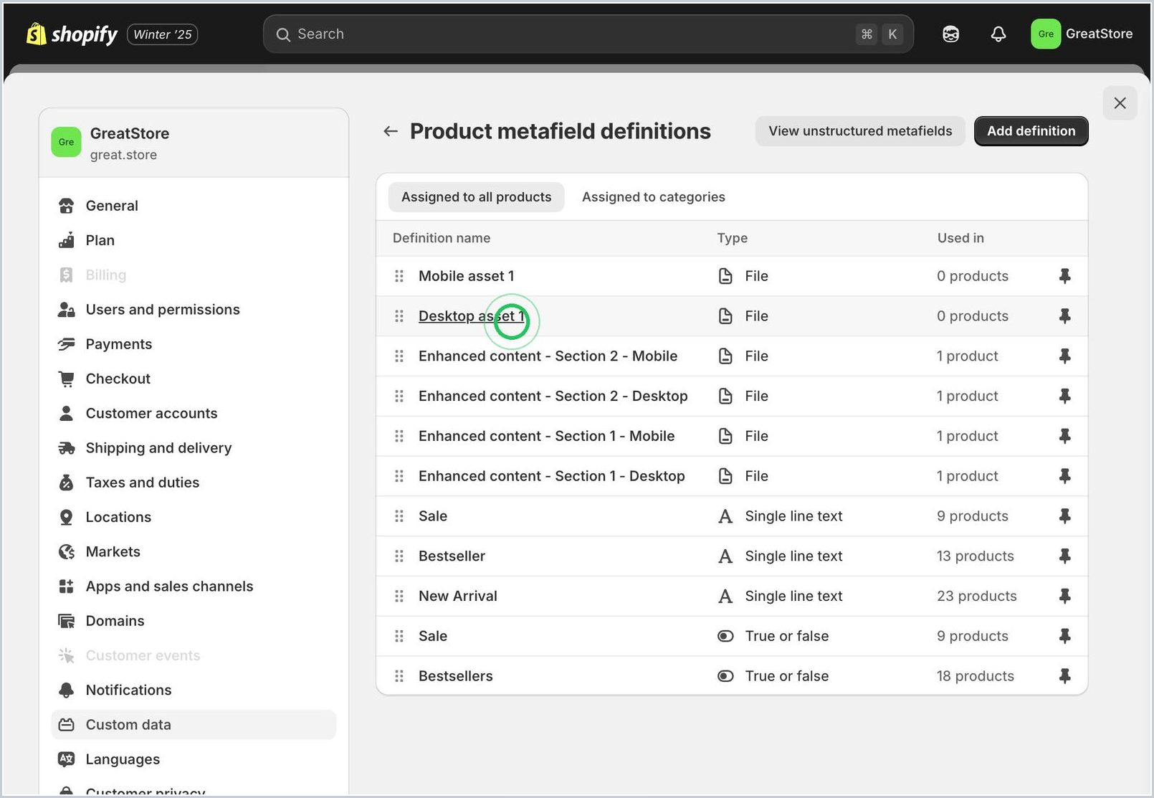The height and width of the screenshot is (798, 1154).
Task: Open Customer accounts settings
Action: 194,413
